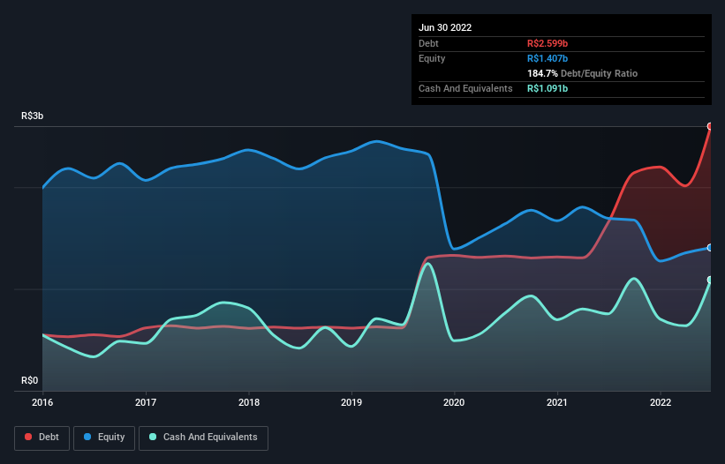The width and height of the screenshot is (725, 464).
Task: Click the tooltip's Equity row label
Action: click(x=432, y=58)
